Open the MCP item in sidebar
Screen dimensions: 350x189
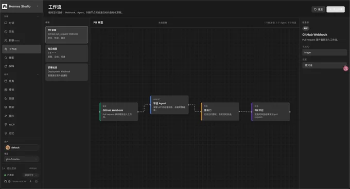22,124
